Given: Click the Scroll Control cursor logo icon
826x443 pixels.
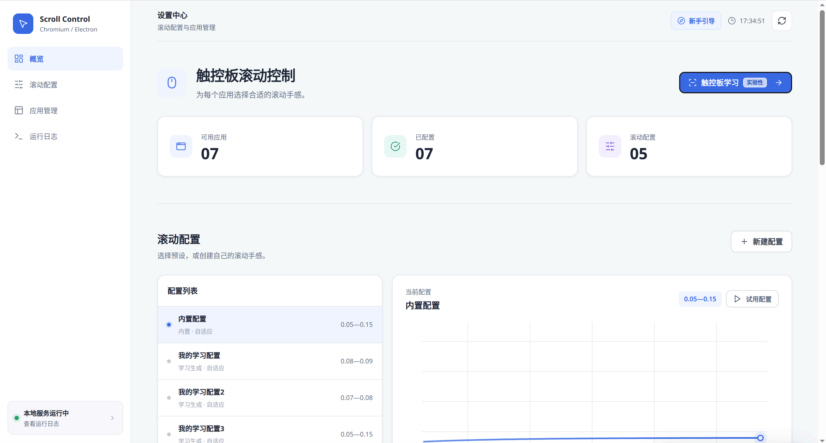Looking at the screenshot, I should point(23,23).
